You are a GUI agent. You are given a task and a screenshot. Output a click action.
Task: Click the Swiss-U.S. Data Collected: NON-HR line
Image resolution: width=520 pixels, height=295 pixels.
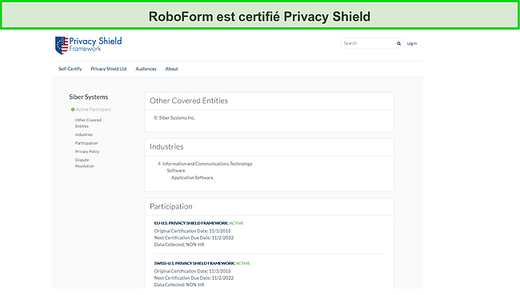(x=179, y=285)
